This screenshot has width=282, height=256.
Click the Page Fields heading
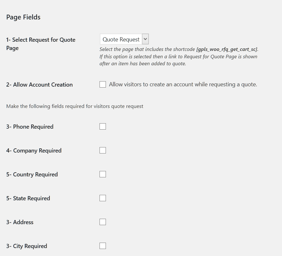coord(23,17)
